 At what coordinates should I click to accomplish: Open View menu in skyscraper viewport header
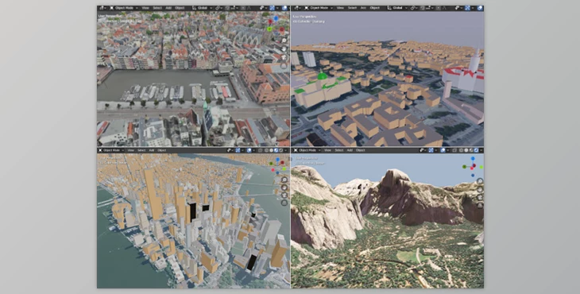click(x=130, y=150)
